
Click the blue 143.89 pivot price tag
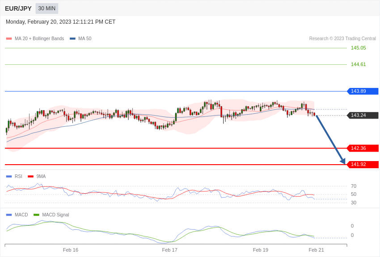point(363,91)
